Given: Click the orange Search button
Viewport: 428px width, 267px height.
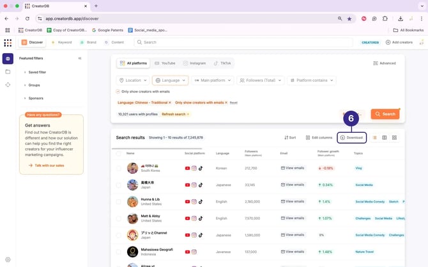Looking at the screenshot, I should (x=385, y=114).
